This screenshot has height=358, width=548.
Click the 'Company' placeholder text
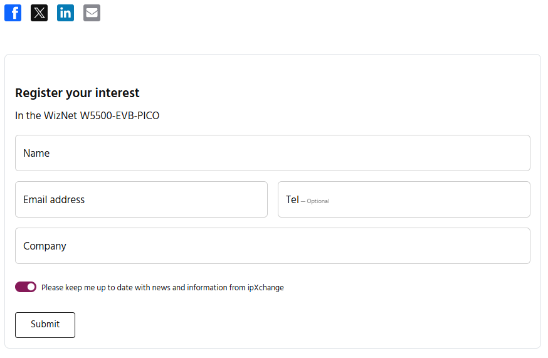pos(45,246)
